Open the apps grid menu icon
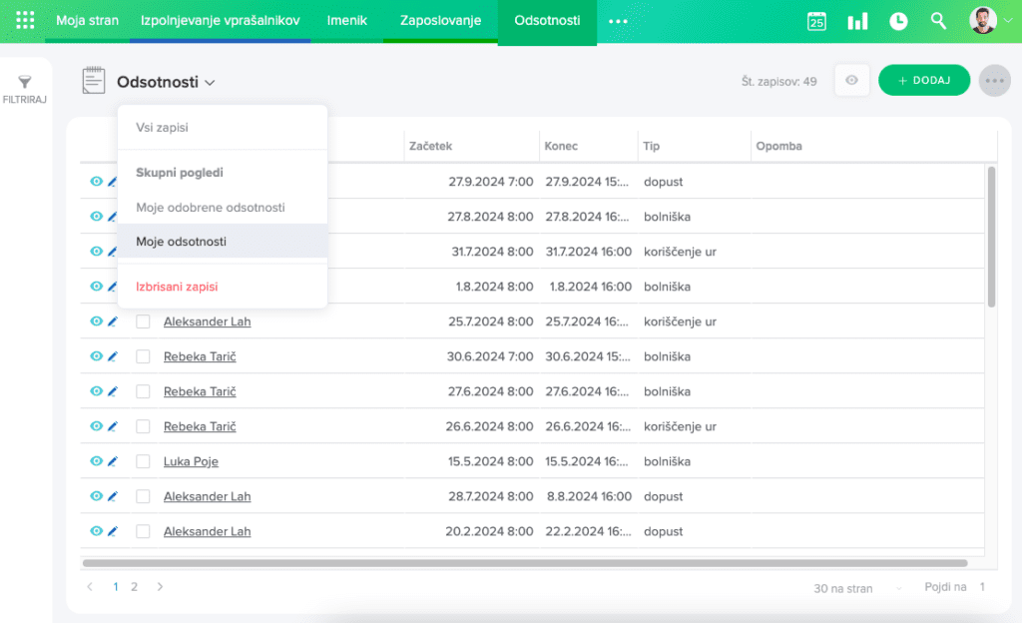 coord(26,21)
